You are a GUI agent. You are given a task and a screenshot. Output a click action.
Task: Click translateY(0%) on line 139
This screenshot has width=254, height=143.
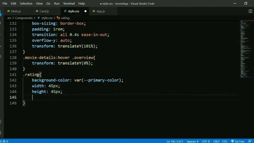[x=74, y=63]
